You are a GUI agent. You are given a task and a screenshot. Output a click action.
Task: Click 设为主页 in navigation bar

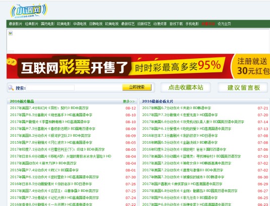pos(224,24)
